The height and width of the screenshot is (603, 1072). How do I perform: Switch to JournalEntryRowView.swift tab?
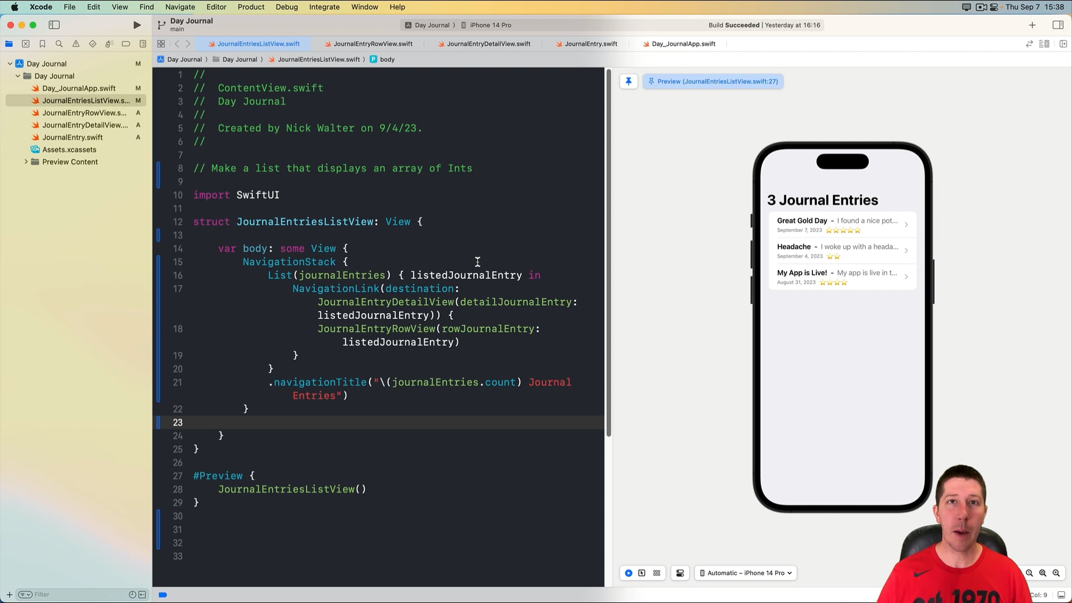click(368, 44)
